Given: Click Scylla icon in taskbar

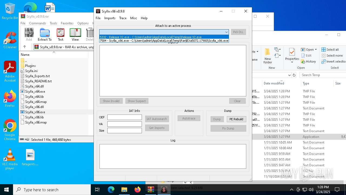Looking at the screenshot, I should (x=164, y=190).
